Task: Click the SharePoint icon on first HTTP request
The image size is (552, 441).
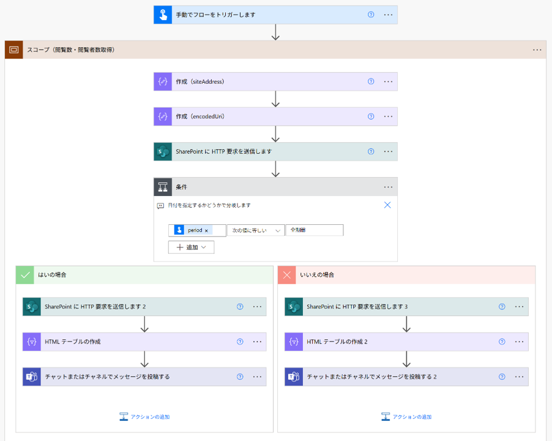Action: [x=163, y=151]
